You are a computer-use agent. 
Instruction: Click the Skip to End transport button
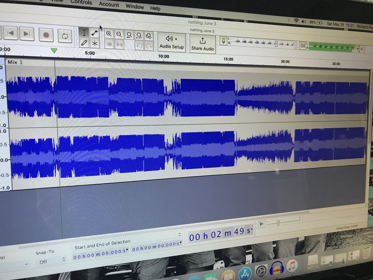click(27, 34)
